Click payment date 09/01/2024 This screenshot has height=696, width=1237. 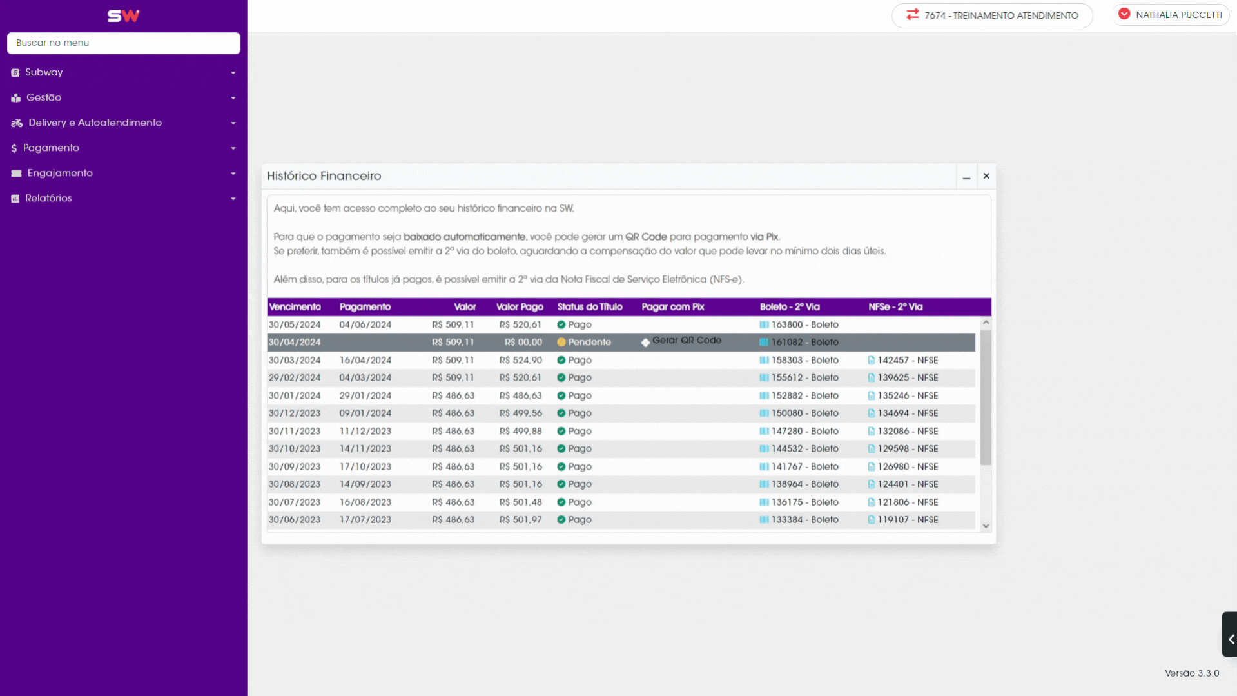click(x=365, y=413)
